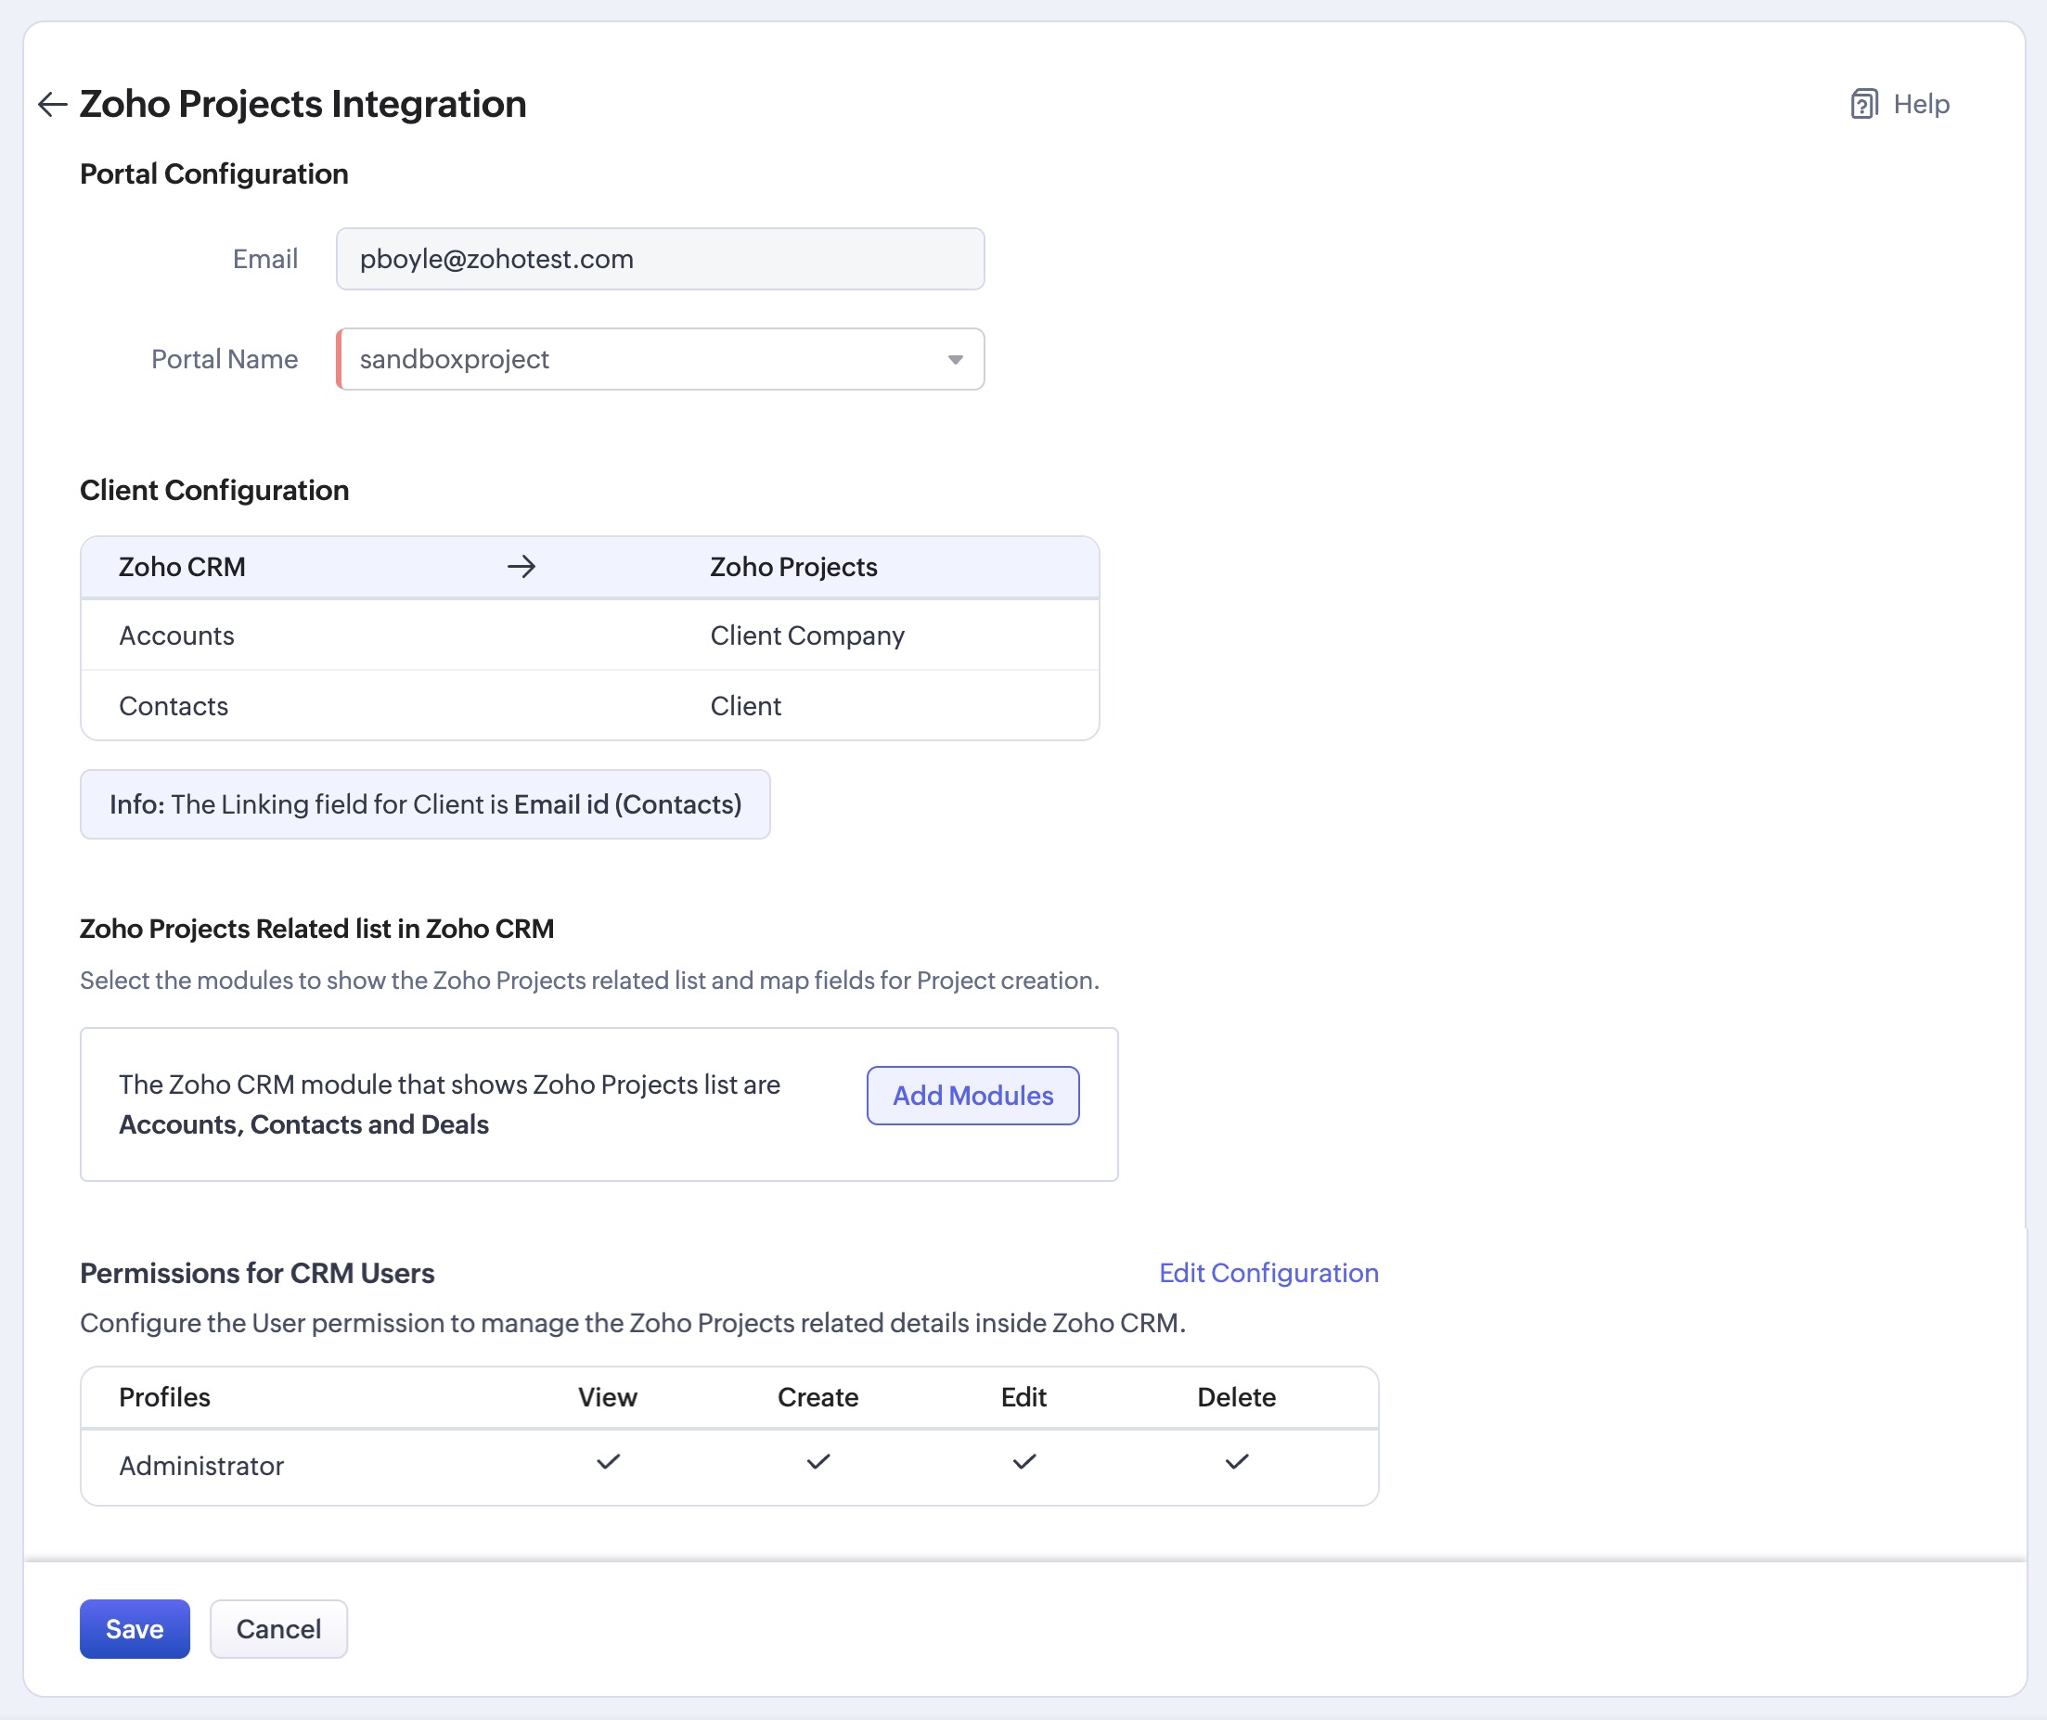
Task: Open the Portal Name dropdown
Action: [x=661, y=360]
